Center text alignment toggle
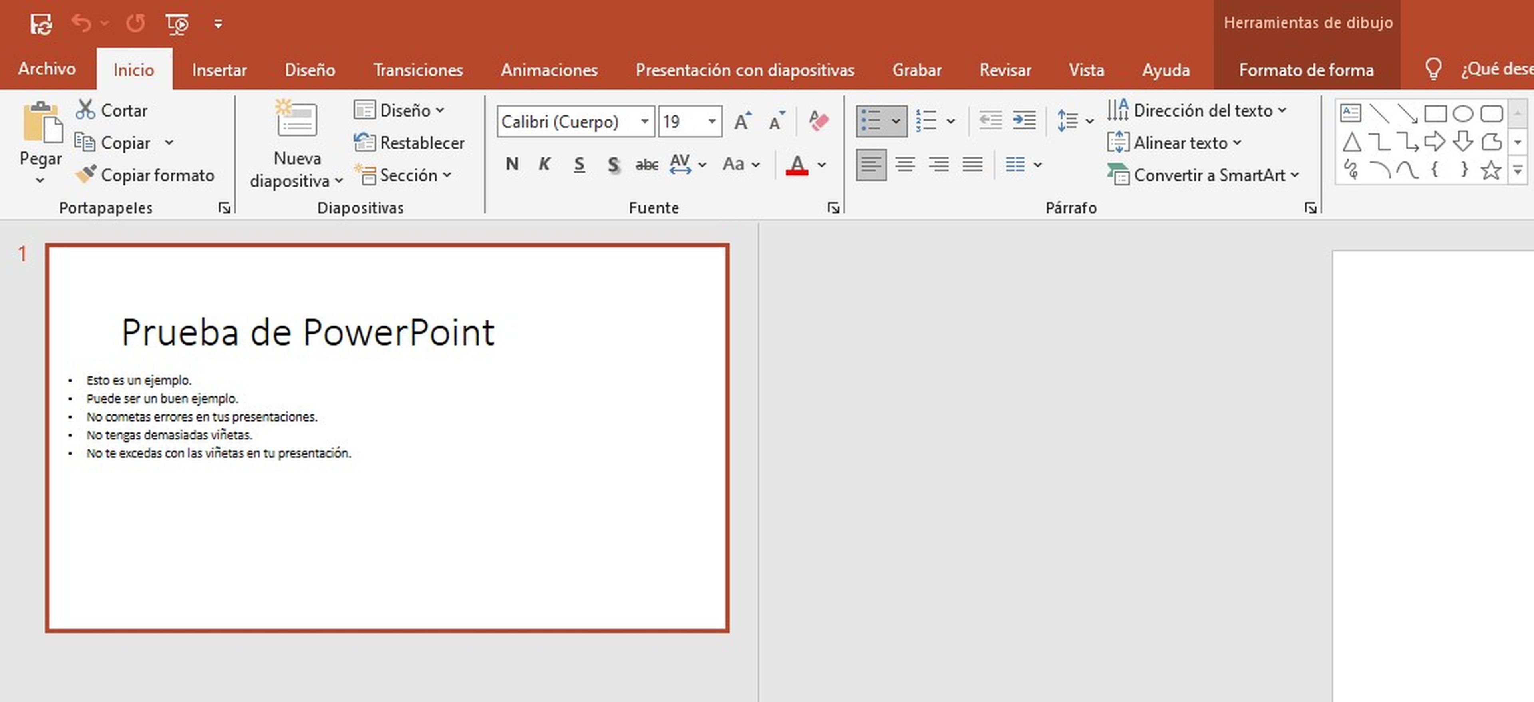Screen dimensions: 1534x702 point(905,164)
